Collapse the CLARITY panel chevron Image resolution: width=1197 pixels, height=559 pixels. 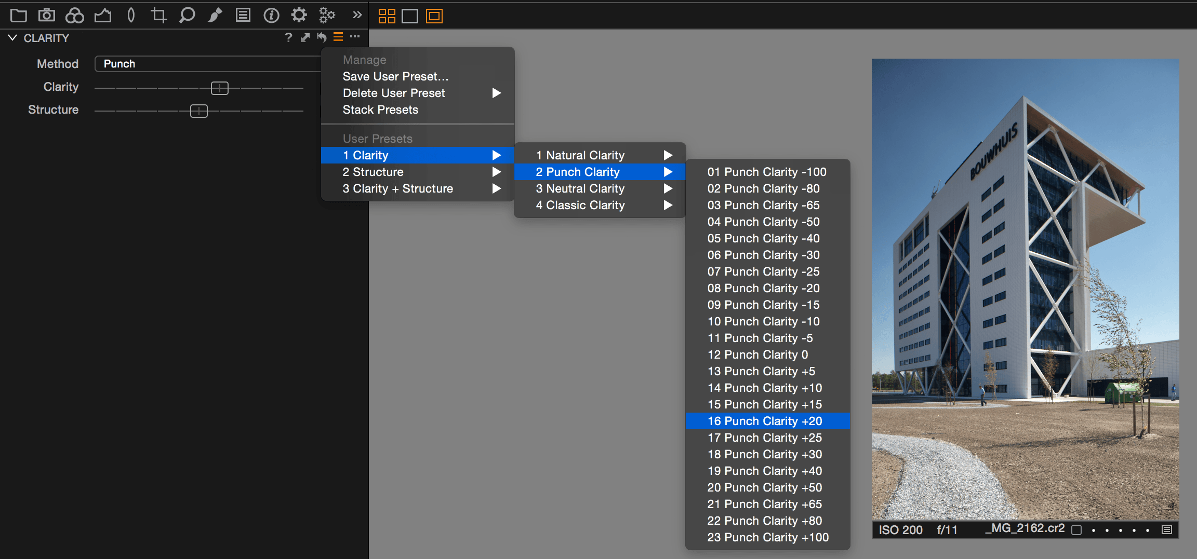13,38
